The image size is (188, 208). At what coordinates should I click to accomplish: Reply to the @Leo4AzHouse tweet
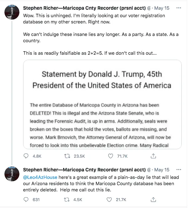point(26,199)
